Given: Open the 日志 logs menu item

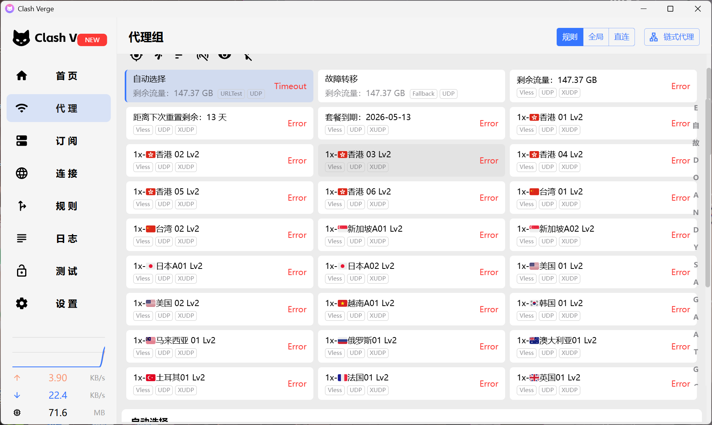Looking at the screenshot, I should [58, 238].
